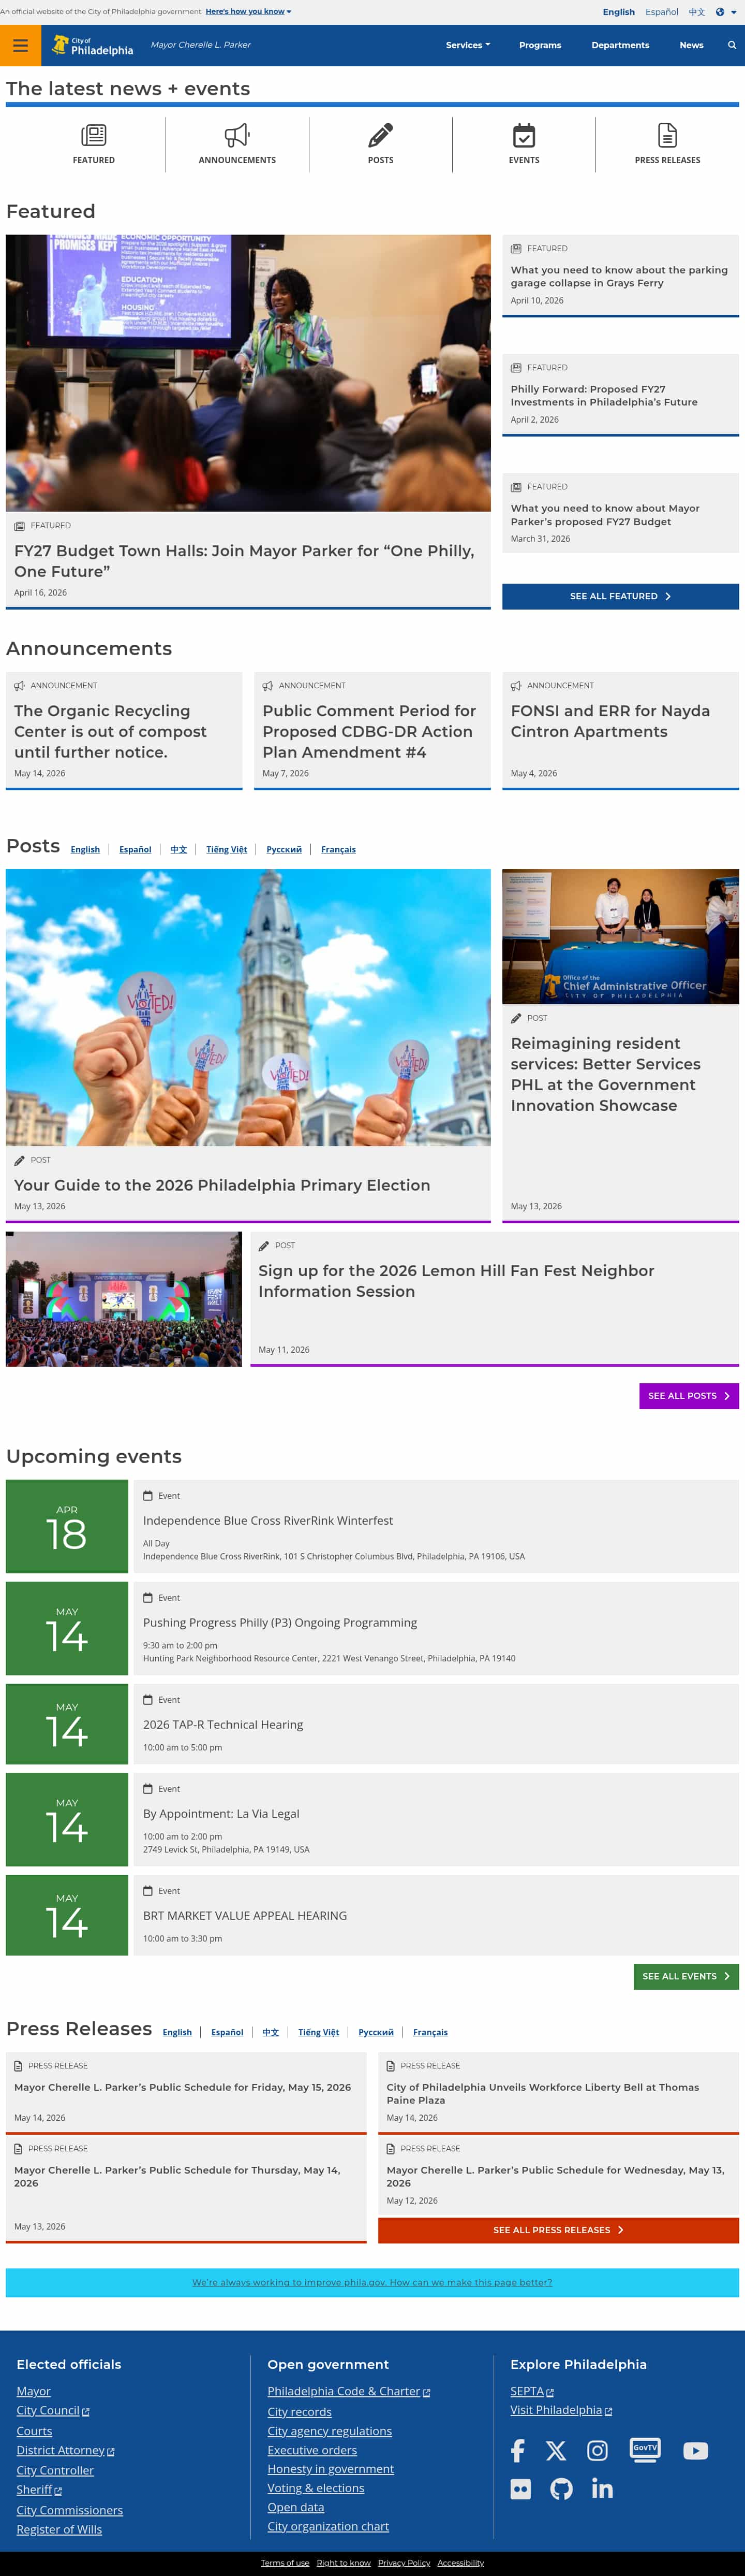Image resolution: width=745 pixels, height=2576 pixels.
Task: Switch site language to Español in top bar
Action: 661,12
